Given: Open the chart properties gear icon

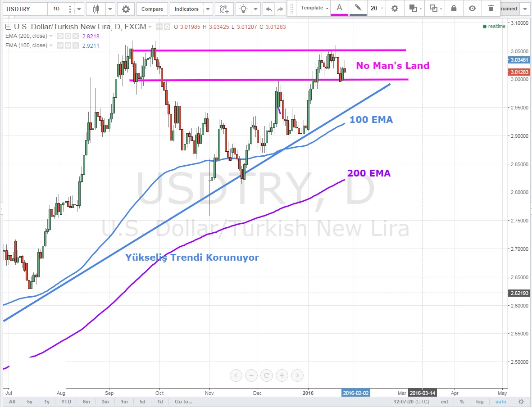Looking at the screenshot, I should pyautogui.click(x=126, y=9).
